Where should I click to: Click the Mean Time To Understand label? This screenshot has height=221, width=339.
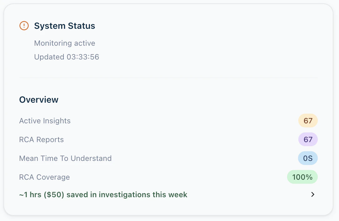click(x=65, y=158)
